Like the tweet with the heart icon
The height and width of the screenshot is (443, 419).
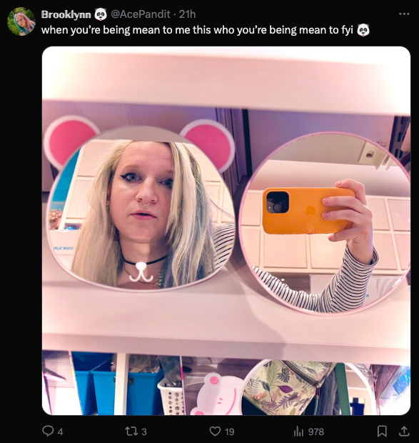click(x=215, y=431)
